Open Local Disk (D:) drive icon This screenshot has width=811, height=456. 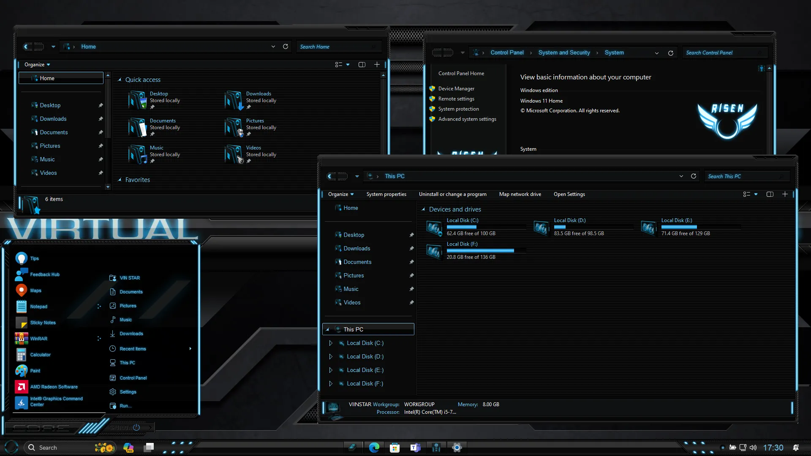(x=541, y=228)
